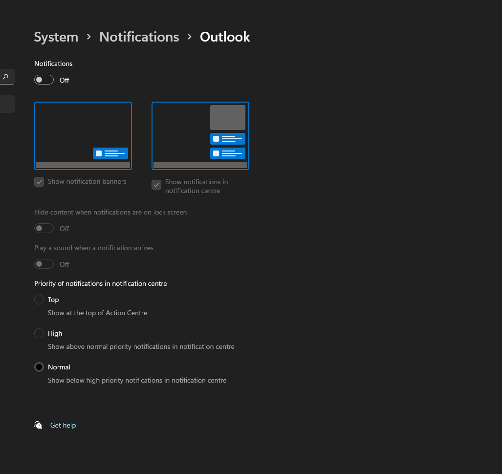Toggle Play a sound when notification arrives

coord(44,264)
